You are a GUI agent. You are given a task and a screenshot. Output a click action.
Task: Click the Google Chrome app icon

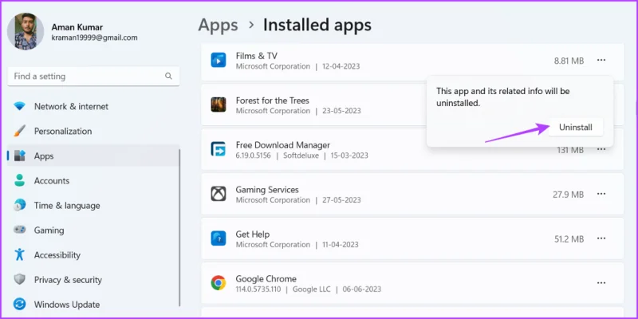[218, 283]
